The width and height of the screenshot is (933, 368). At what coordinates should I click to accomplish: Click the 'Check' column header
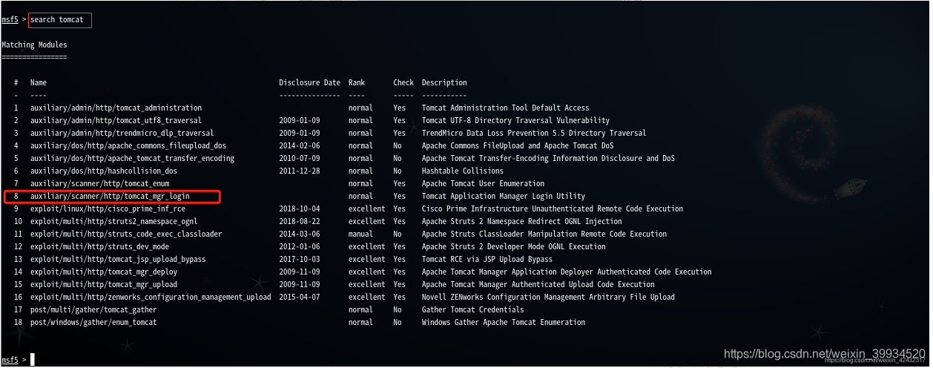point(403,82)
